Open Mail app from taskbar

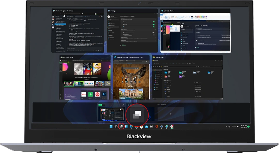[x=146, y=127]
